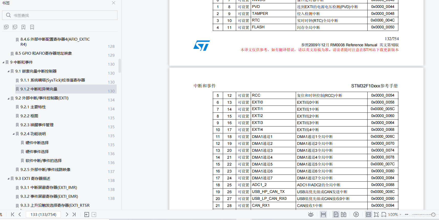
Task: Click the zoom out minus button
Action: point(407,214)
